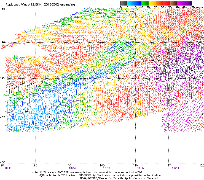Viewport: 204px width, 180px height.
Task: Click the '20' label under the color bar
Action: point(148,7)
